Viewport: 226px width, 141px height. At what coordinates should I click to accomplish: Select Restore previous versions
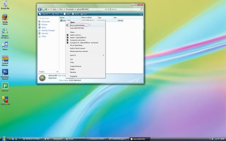click(86, 51)
